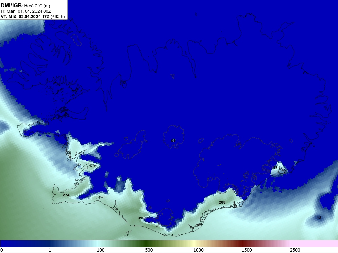Click the 268 value on the map
The height and width of the screenshot is (253, 338).
point(222,202)
